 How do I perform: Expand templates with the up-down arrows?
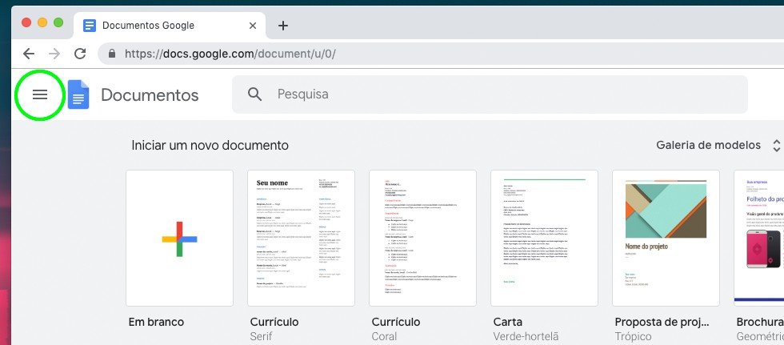click(777, 146)
